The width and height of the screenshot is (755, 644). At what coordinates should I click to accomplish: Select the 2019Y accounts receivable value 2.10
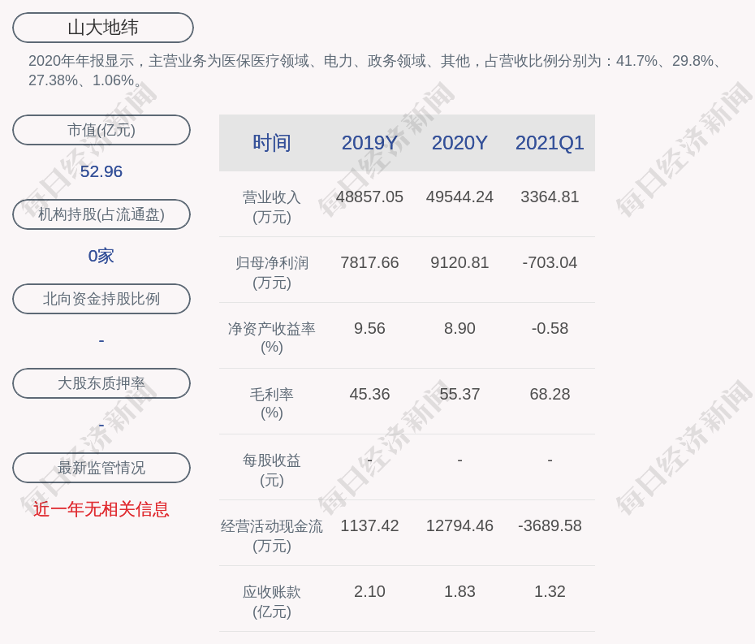click(369, 592)
